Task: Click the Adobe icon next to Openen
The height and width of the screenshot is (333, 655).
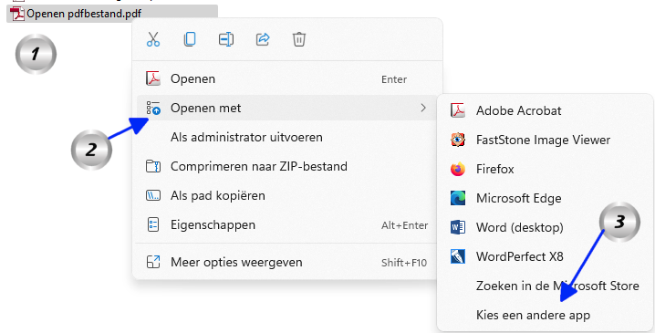Action: click(x=153, y=78)
